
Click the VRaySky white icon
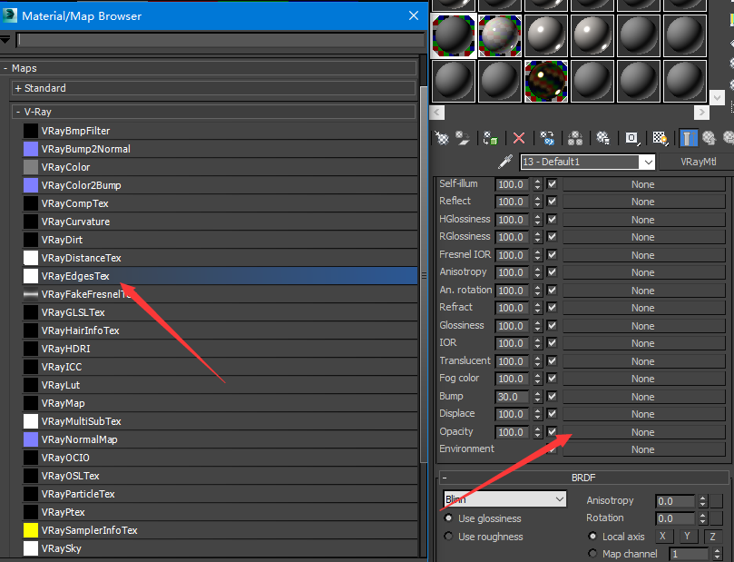point(31,548)
